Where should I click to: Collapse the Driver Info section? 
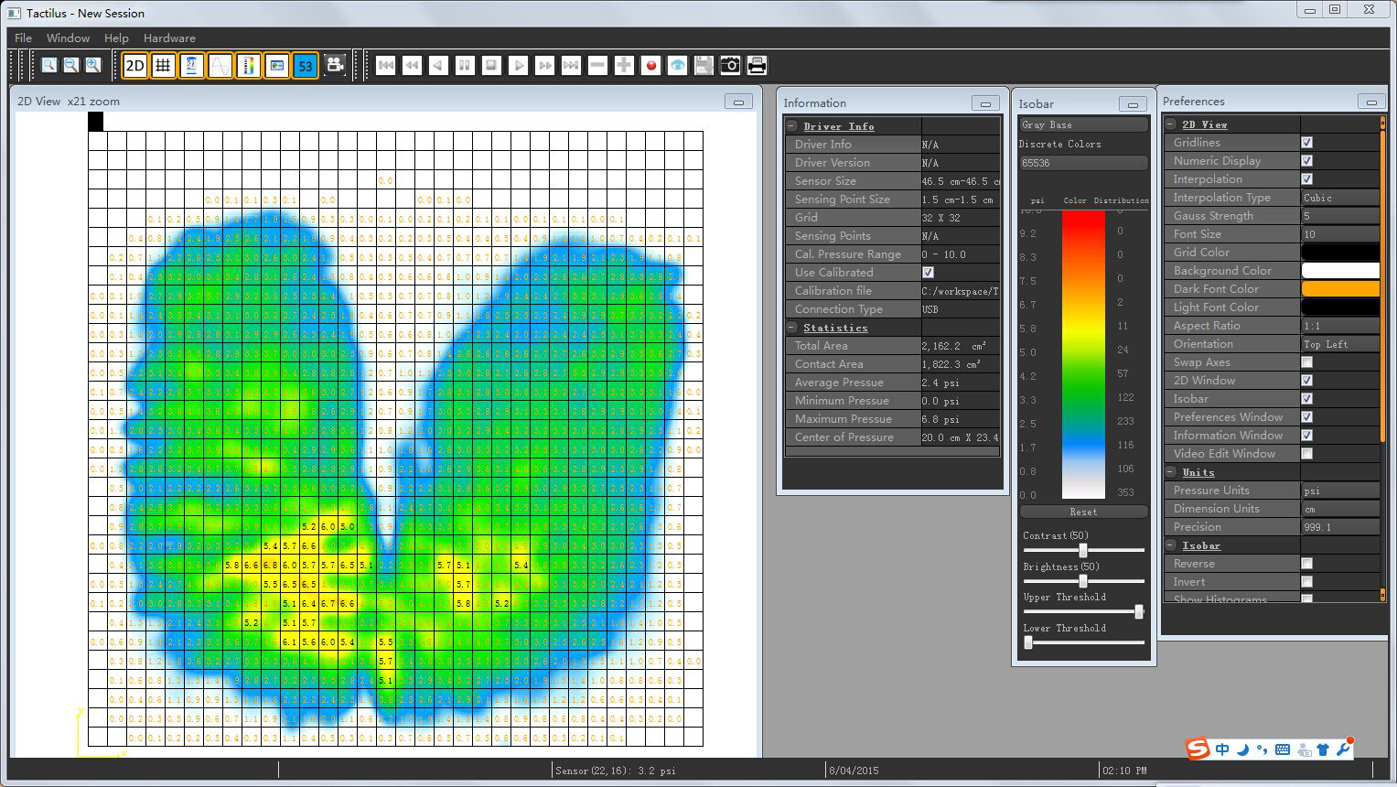tap(792, 126)
